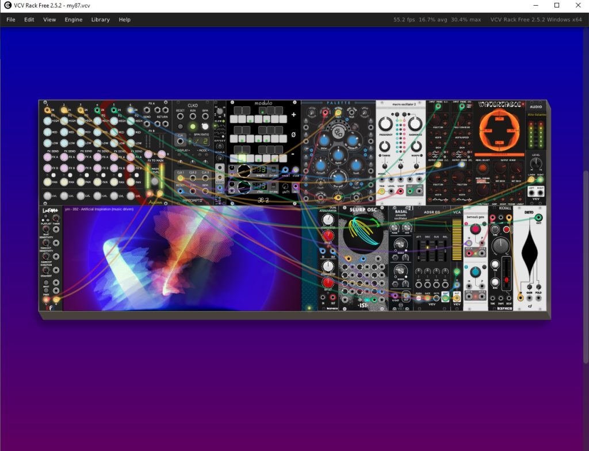
Task: Click channel 1 HIGH EQ knob
Action: 47,121
